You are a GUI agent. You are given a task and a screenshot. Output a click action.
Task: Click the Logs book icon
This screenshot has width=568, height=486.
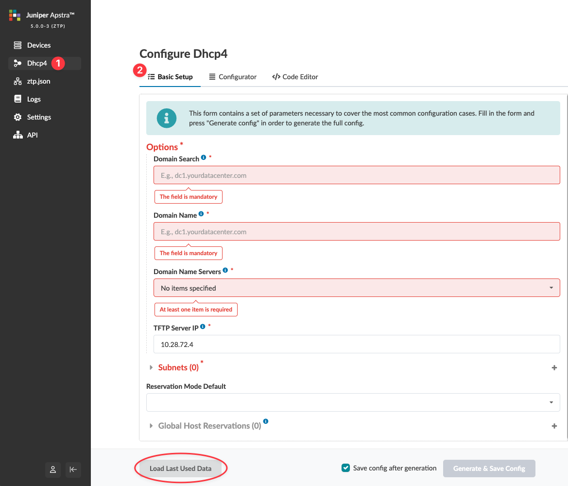(18, 99)
